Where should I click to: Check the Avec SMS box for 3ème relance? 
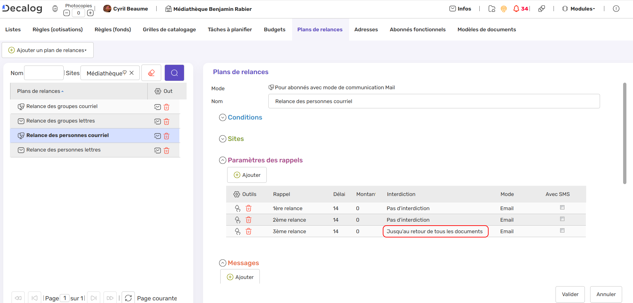(x=562, y=231)
